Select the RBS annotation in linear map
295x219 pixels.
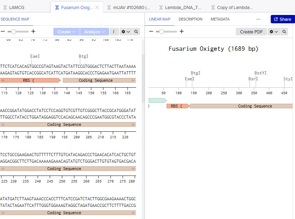pyautogui.click(x=177, y=106)
